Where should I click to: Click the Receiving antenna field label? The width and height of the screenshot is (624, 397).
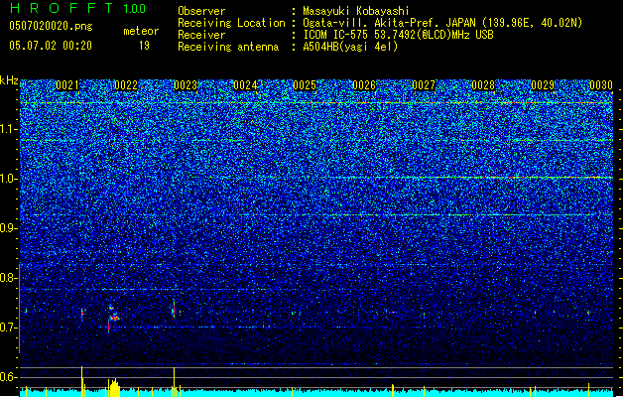click(x=228, y=47)
